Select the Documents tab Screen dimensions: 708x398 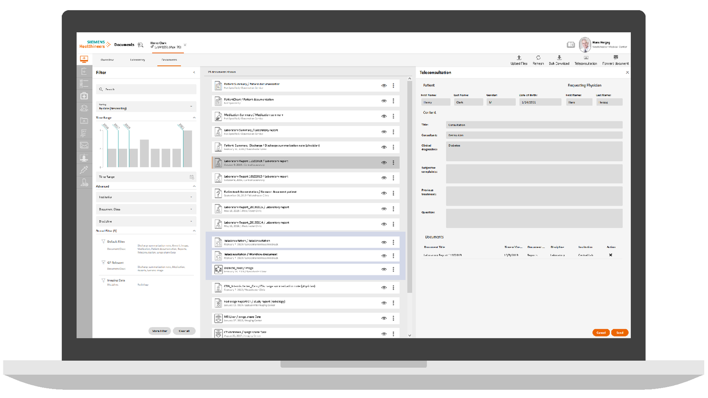point(169,60)
